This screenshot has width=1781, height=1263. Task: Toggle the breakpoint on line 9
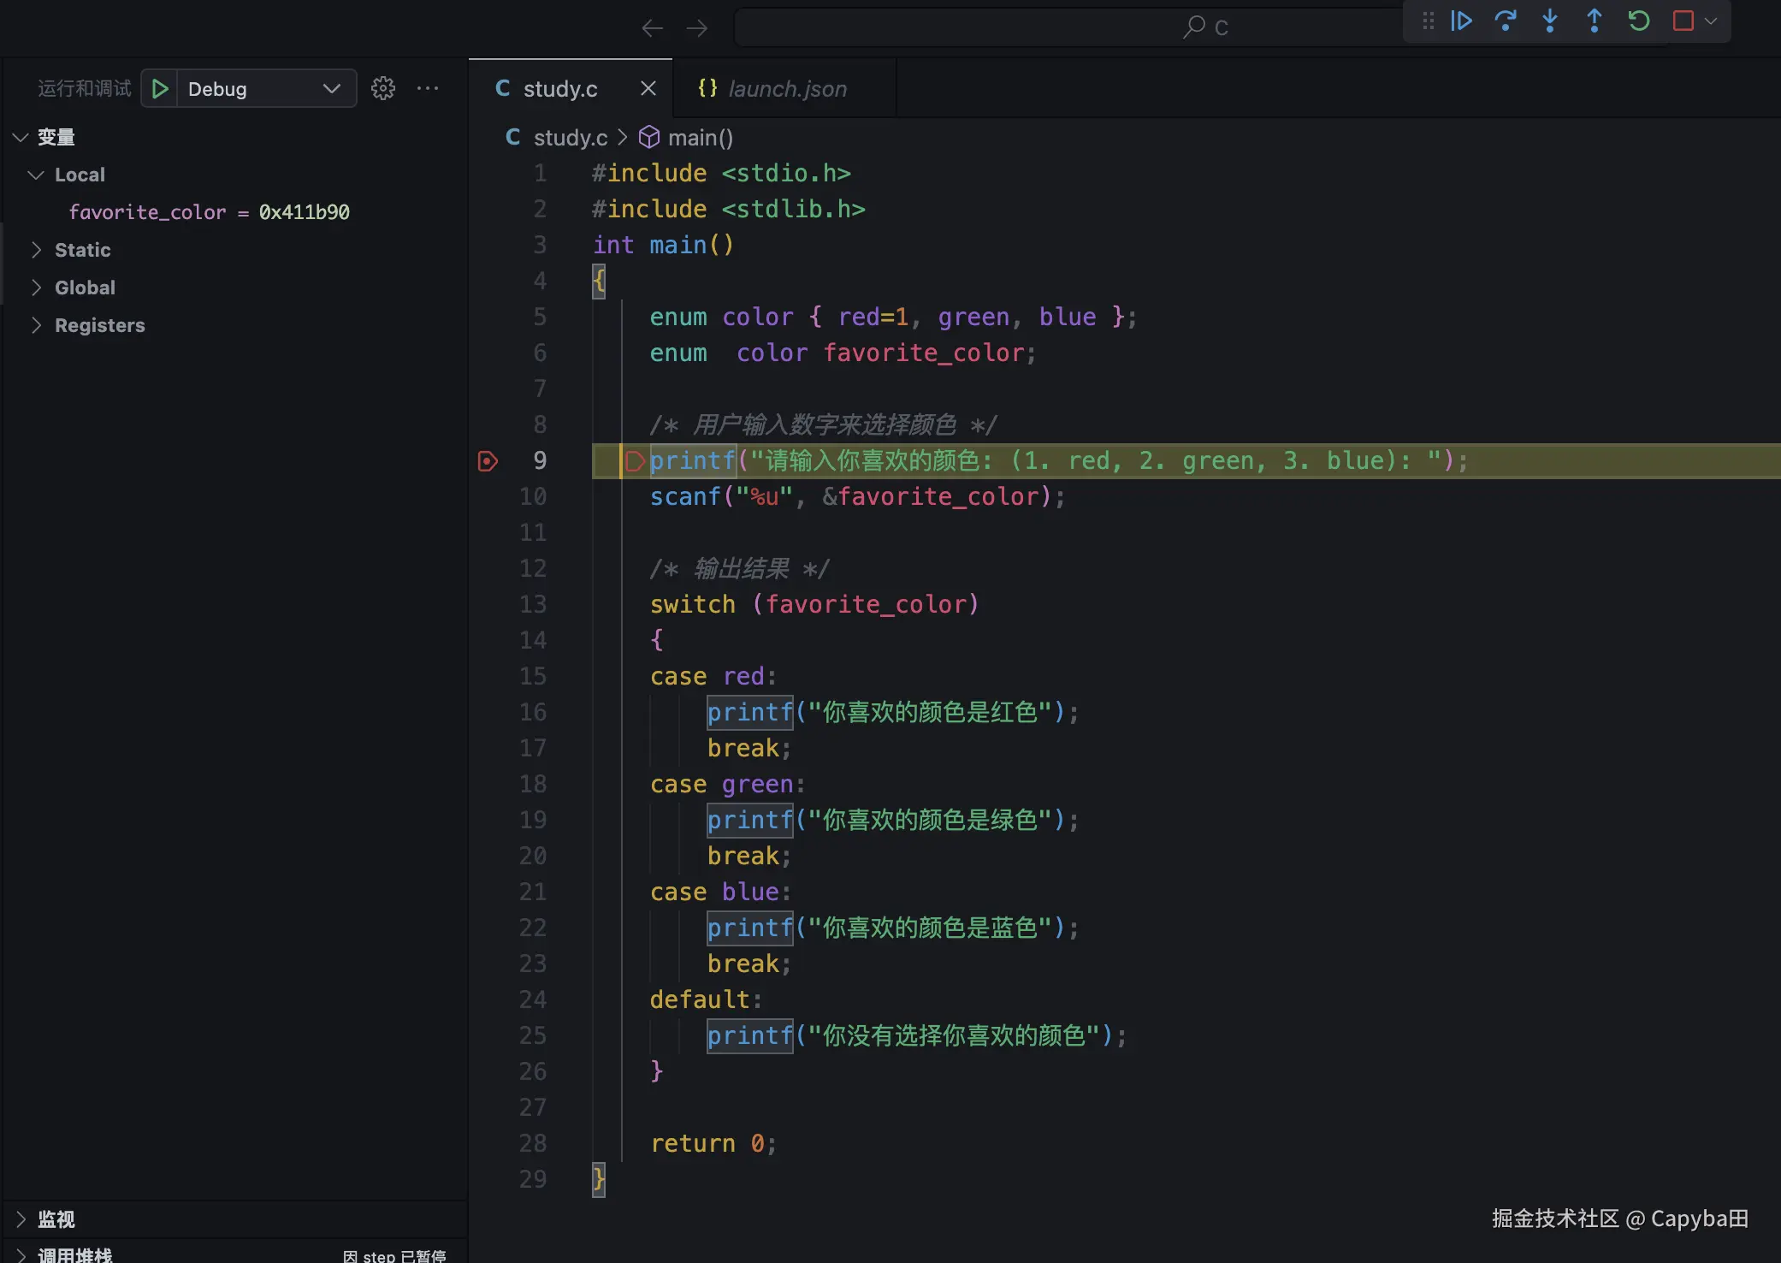tap(488, 461)
